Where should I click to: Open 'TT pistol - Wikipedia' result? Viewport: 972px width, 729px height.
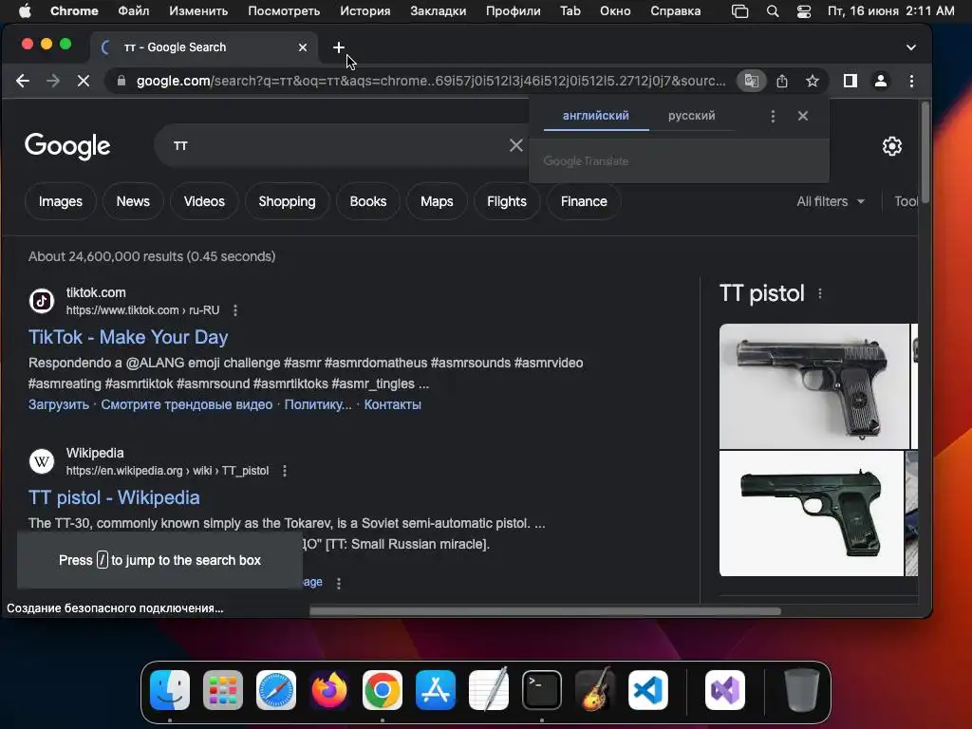[x=114, y=497]
